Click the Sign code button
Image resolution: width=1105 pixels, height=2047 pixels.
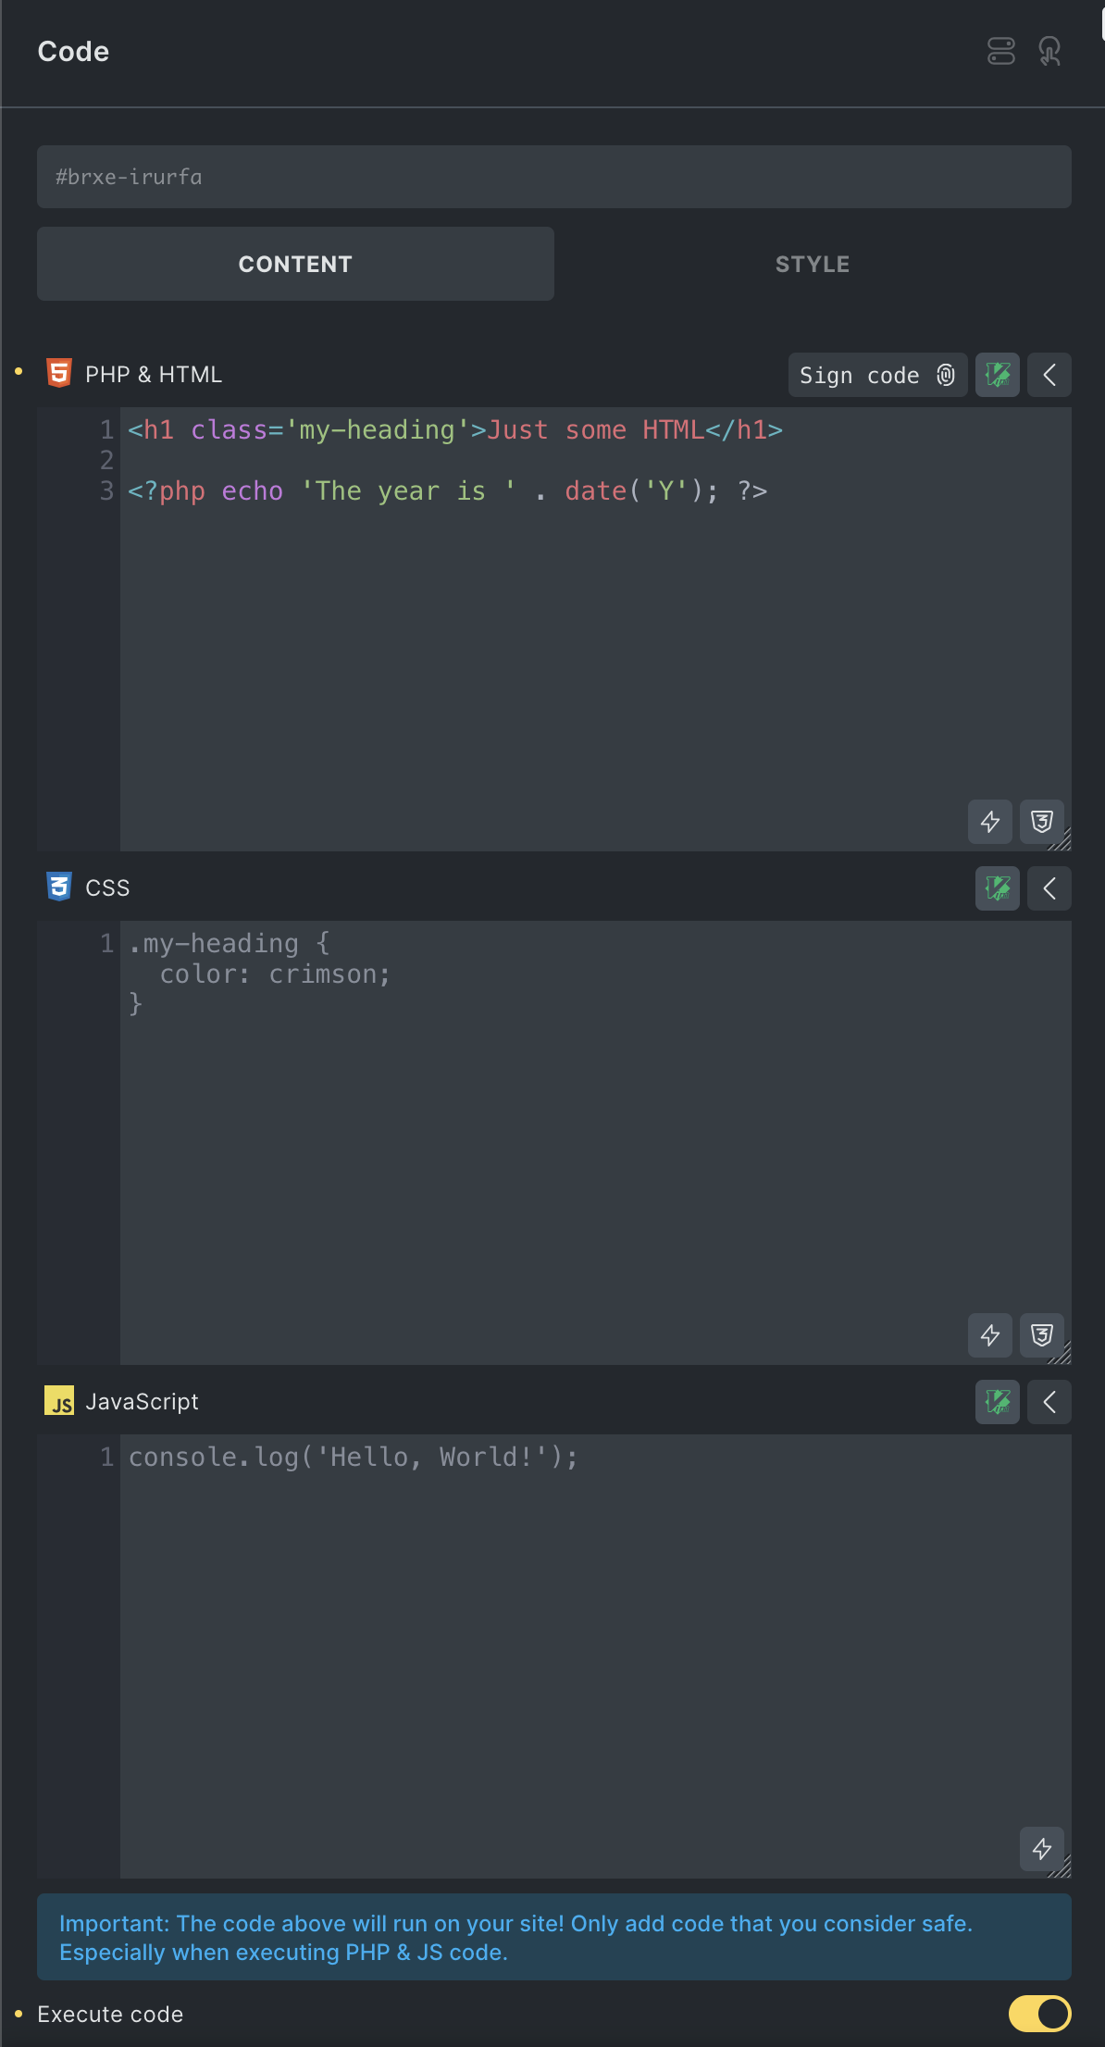point(876,375)
